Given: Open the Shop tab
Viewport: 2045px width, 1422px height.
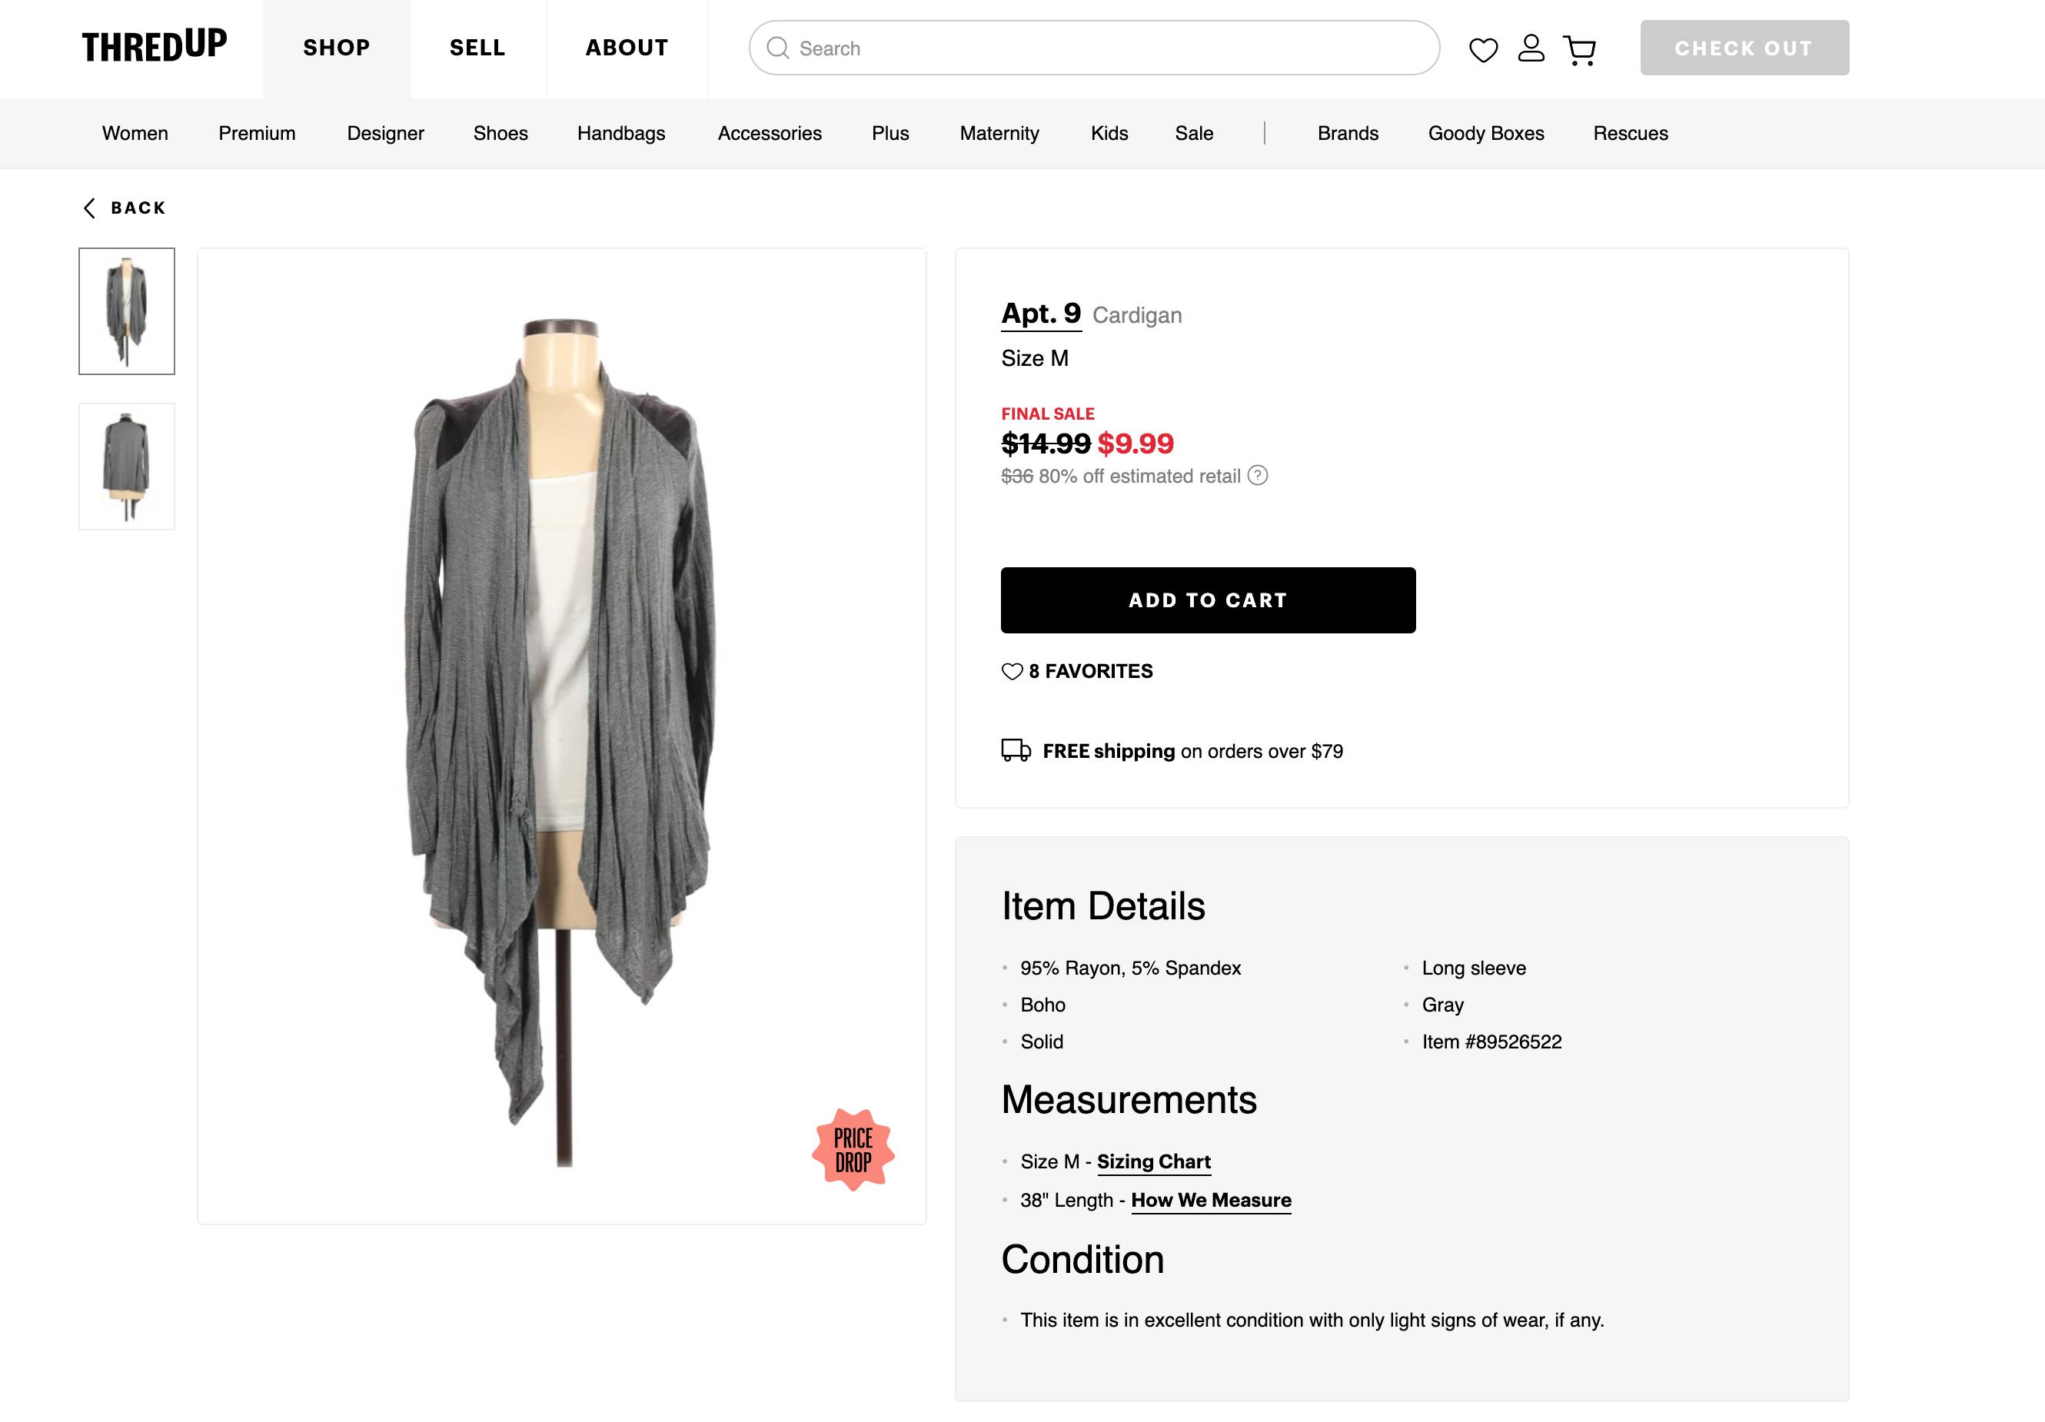Looking at the screenshot, I should point(336,48).
